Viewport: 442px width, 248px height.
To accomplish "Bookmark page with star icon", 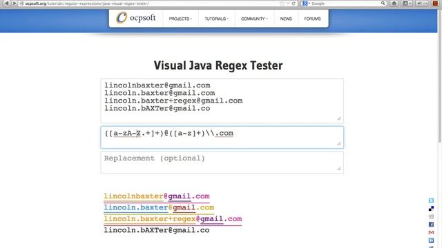I will click(x=282, y=3).
